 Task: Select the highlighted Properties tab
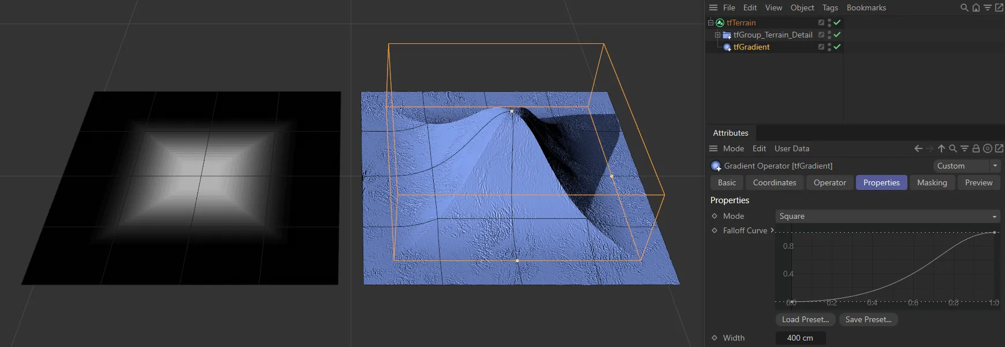[881, 182]
